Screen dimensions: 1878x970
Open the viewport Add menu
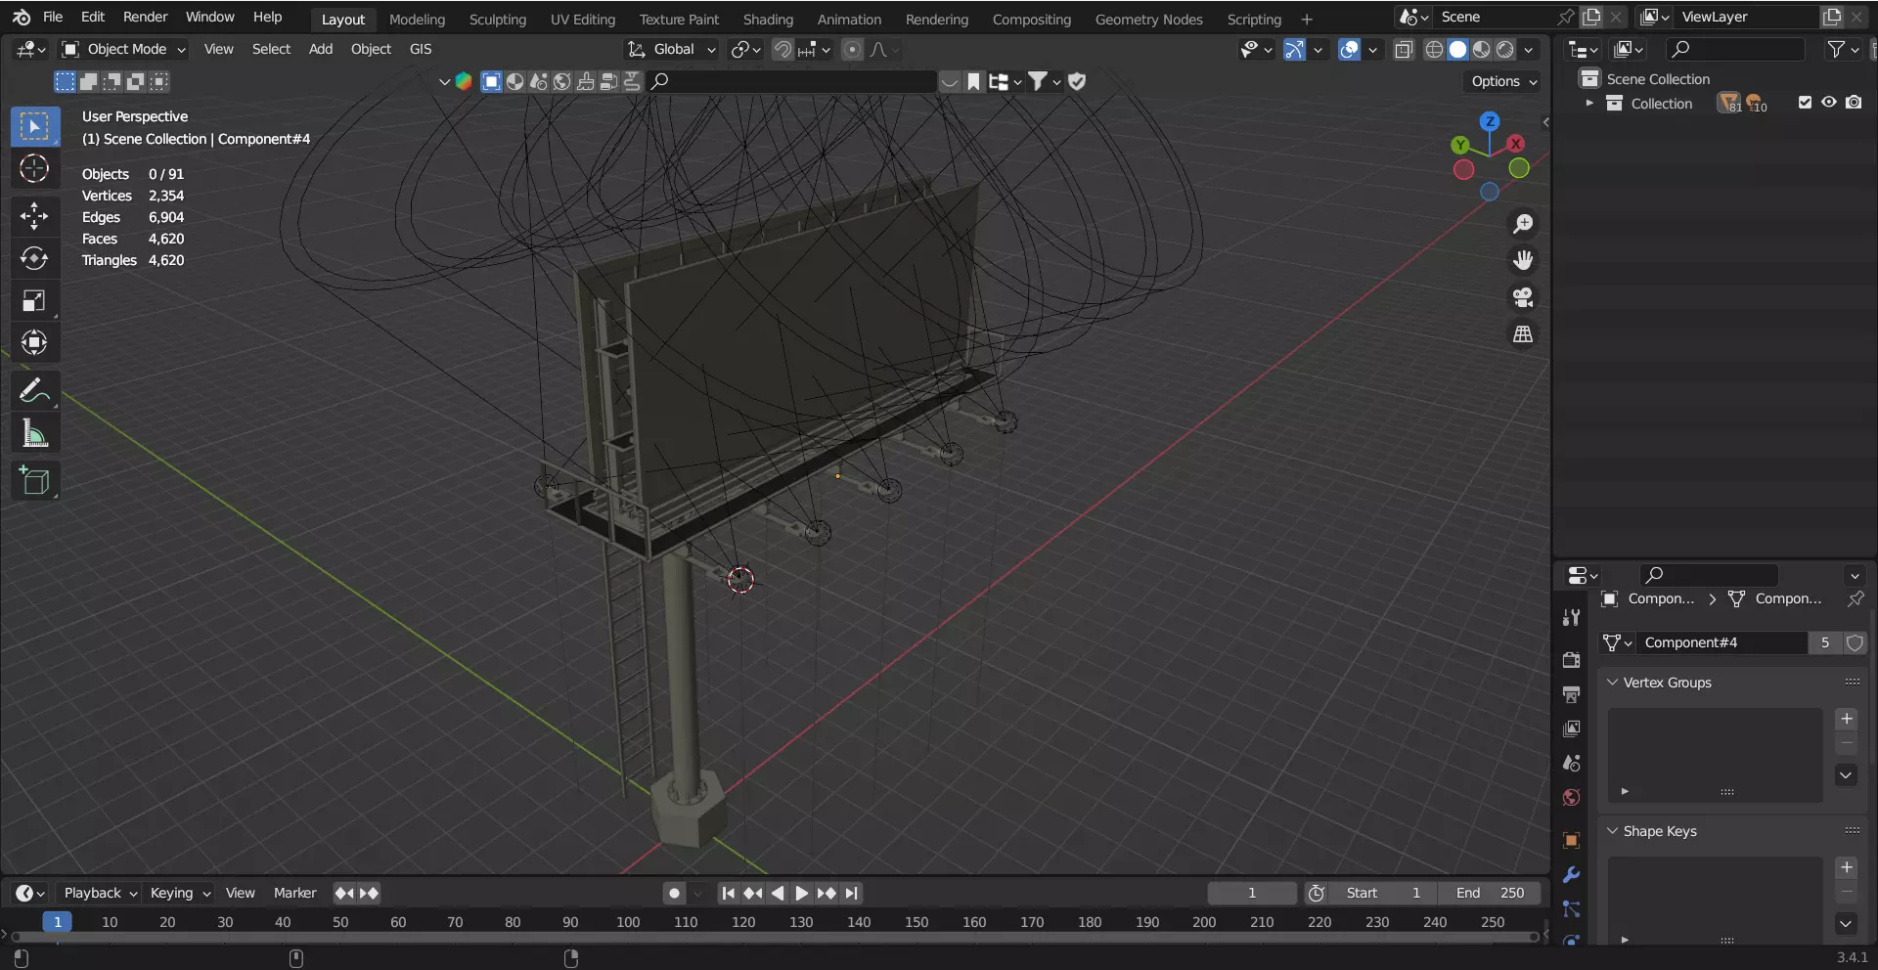click(321, 49)
